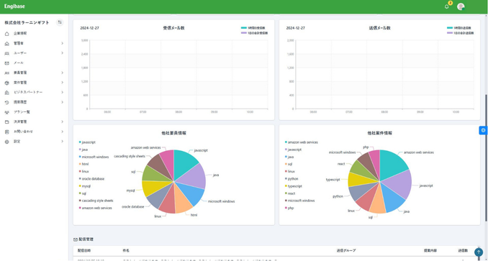Viewport: 488px width, 261px height.
Task: Toggle oracle database legend entry in 他社要員情報
Action: coord(91,179)
